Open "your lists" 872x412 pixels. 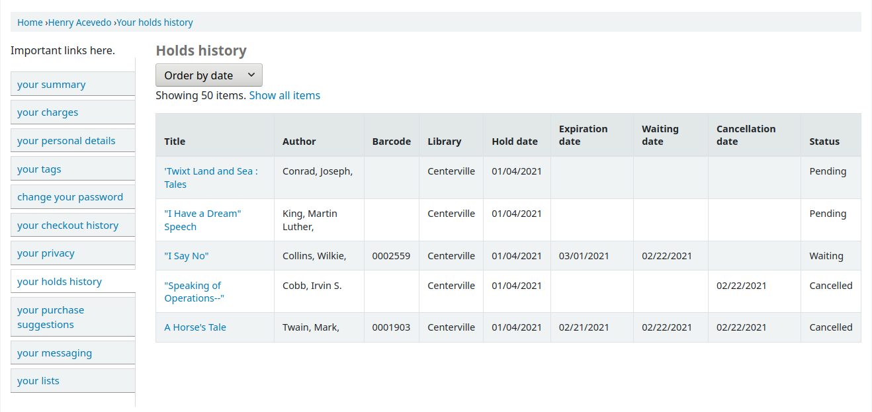(38, 380)
